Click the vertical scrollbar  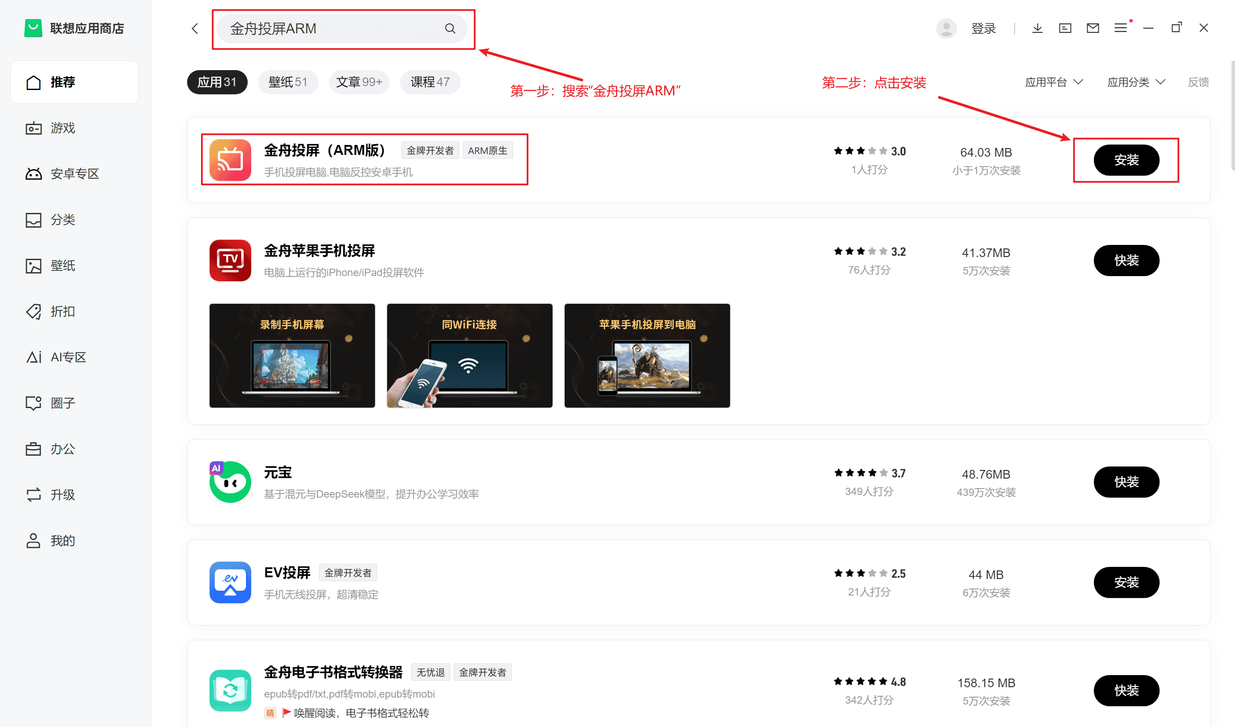point(1232,115)
